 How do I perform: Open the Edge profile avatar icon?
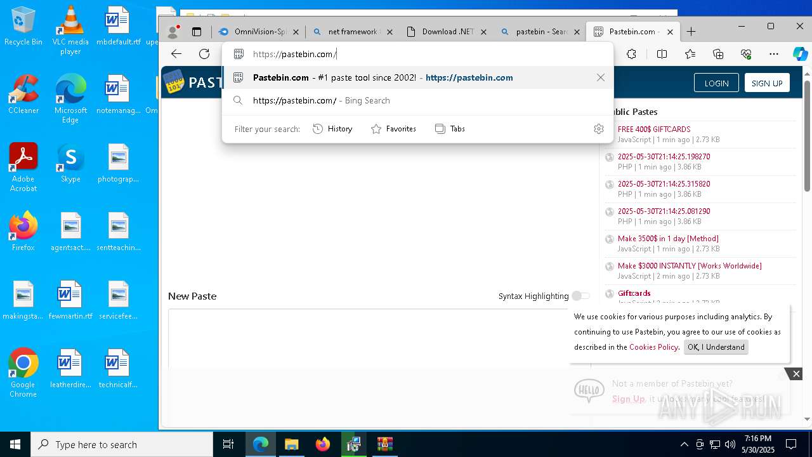coord(173,32)
